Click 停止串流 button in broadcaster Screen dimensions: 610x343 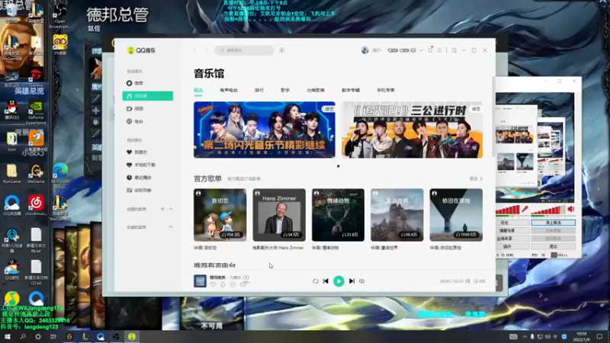point(554,223)
